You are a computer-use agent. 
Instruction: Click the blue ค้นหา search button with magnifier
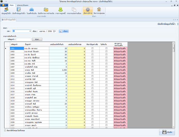(64, 31)
